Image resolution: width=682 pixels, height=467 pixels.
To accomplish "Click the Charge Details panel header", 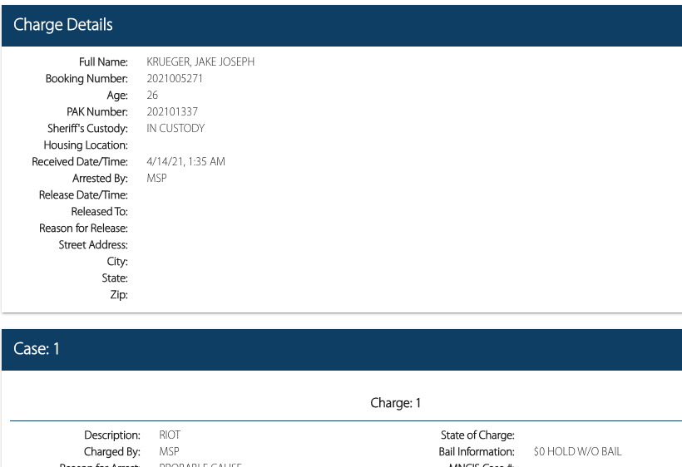I will pos(63,26).
